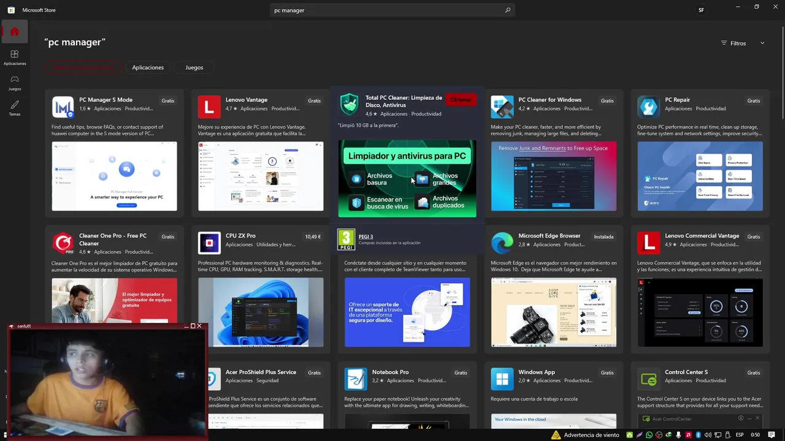Click the search magnifier icon
This screenshot has width=785, height=441.
click(508, 10)
